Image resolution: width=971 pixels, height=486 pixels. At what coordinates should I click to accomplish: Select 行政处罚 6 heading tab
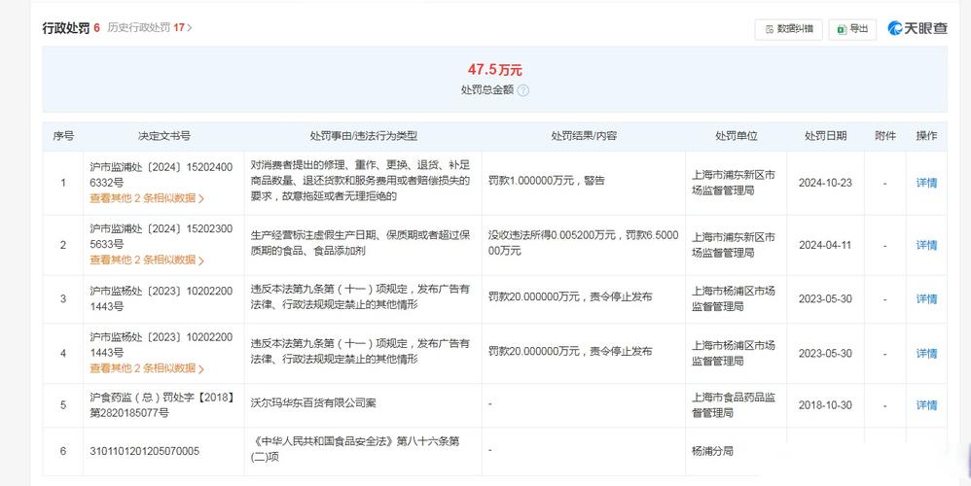71,28
